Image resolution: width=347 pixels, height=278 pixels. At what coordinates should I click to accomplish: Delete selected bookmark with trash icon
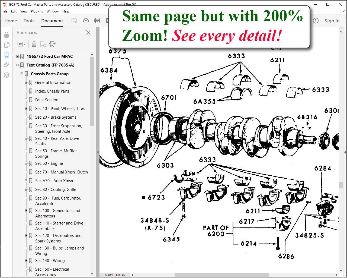coord(34,44)
